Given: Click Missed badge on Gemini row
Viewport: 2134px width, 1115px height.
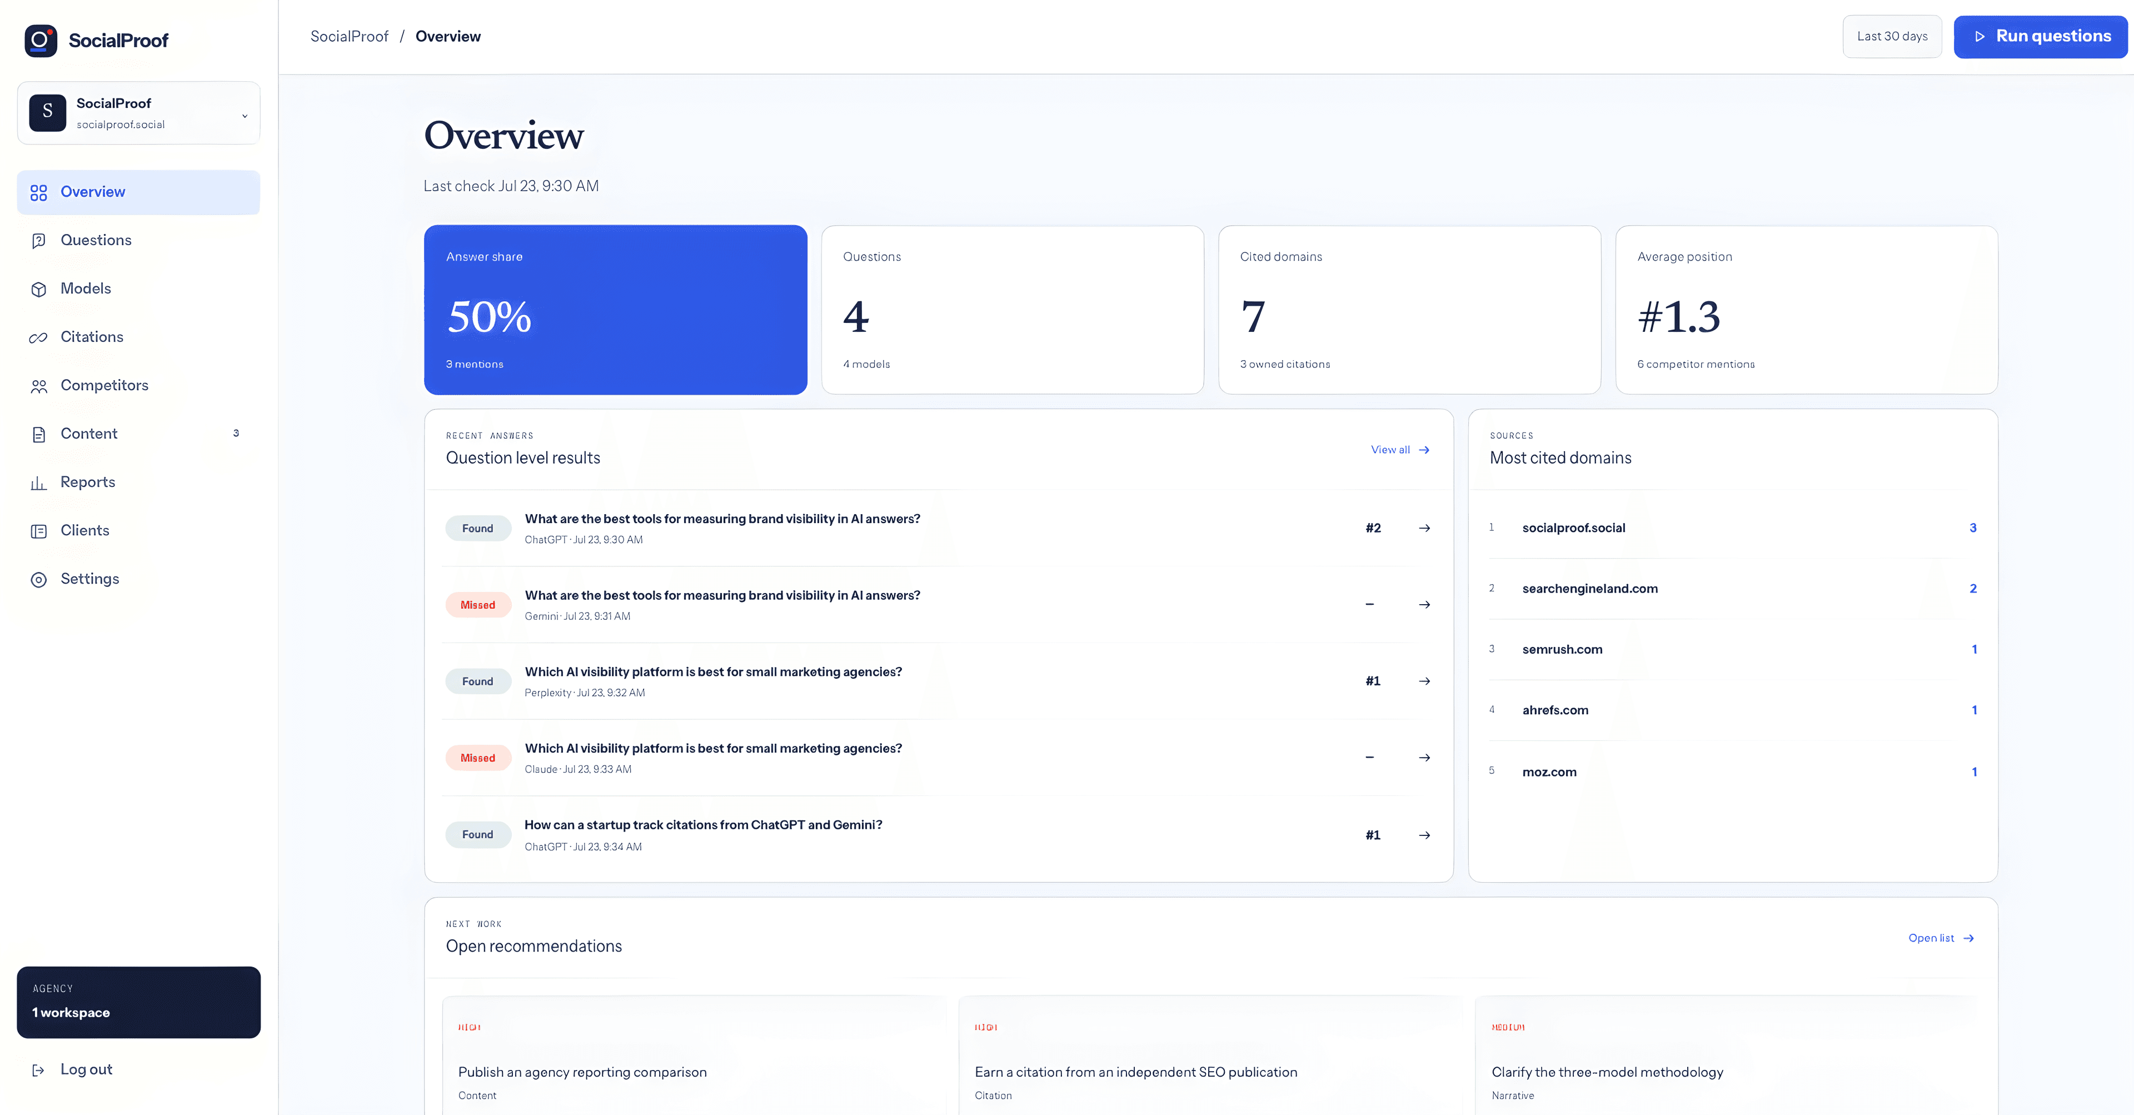Looking at the screenshot, I should (x=478, y=605).
